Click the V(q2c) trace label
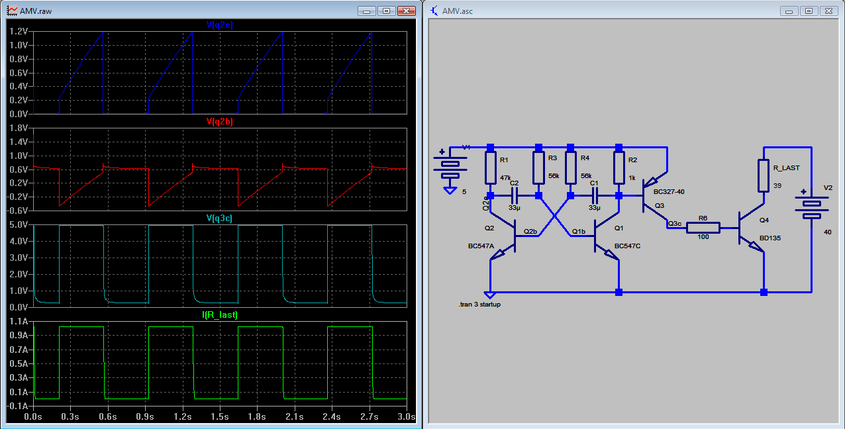Screen dimensions: 845x429 220,24
